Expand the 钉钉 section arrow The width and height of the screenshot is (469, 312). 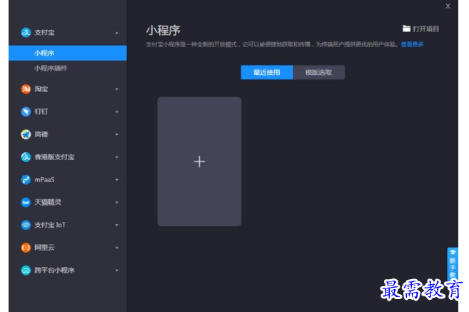117,112
